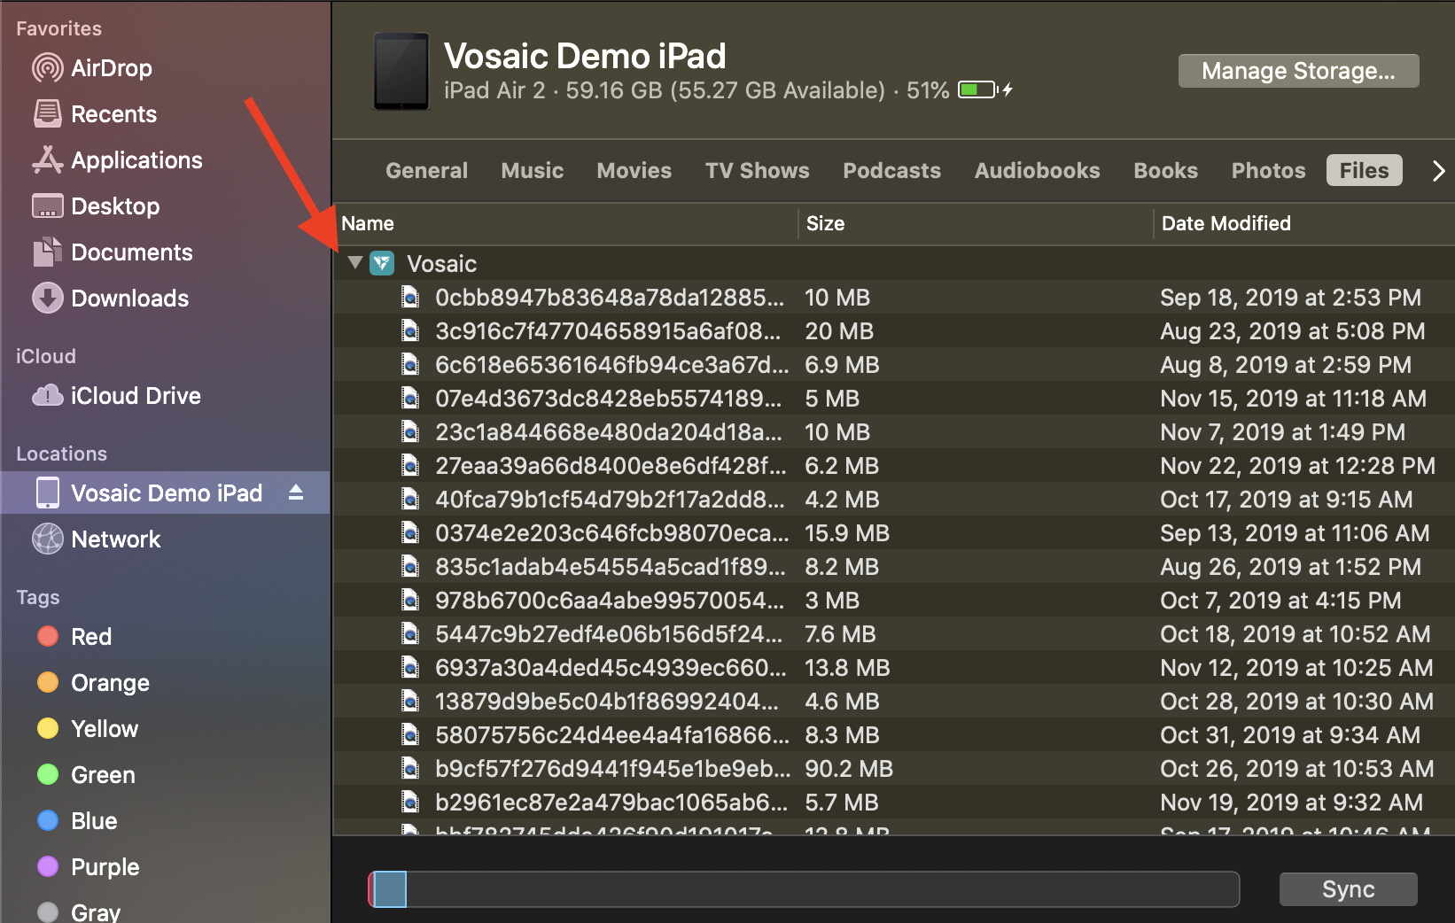Click file icon of 0cbb8947b83648a78da12885
Image resolution: width=1455 pixels, height=923 pixels.
(410, 297)
